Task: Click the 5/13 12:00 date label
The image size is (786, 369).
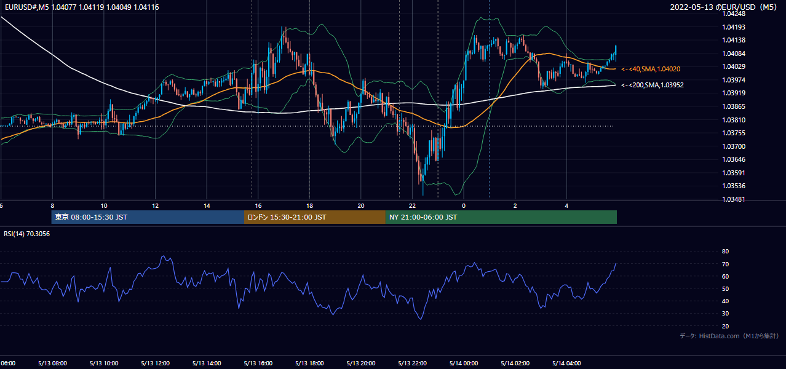Action: pos(155,363)
